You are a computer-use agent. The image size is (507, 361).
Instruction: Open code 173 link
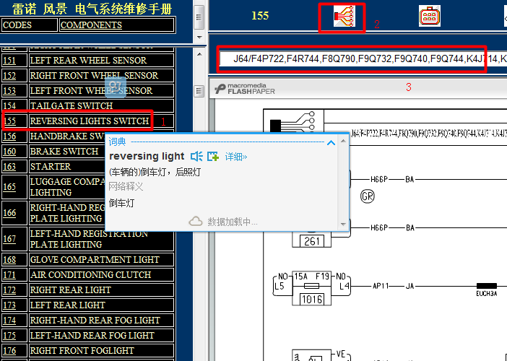[x=9, y=305]
